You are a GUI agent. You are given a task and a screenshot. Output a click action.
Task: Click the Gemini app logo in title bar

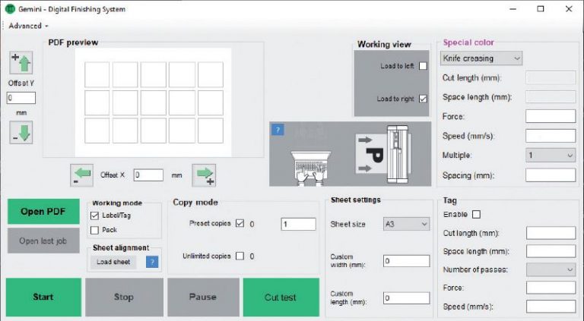(11, 9)
